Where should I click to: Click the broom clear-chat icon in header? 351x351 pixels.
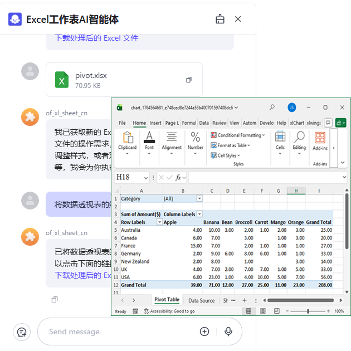(220, 19)
